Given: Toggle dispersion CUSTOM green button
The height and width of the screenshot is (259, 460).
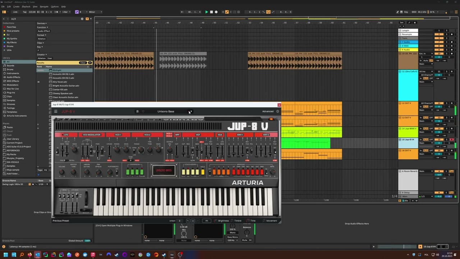Looking at the screenshot, I should (x=142, y=172).
